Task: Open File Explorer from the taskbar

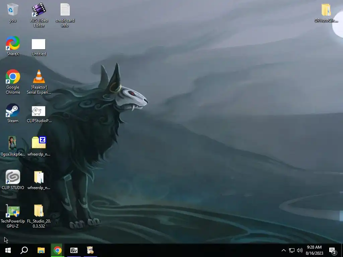Action: [41, 250]
